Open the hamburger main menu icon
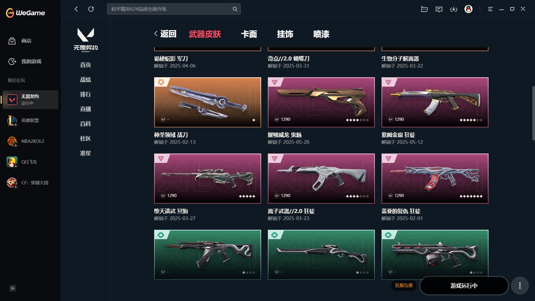The width and height of the screenshot is (535, 301). pyautogui.click(x=490, y=9)
